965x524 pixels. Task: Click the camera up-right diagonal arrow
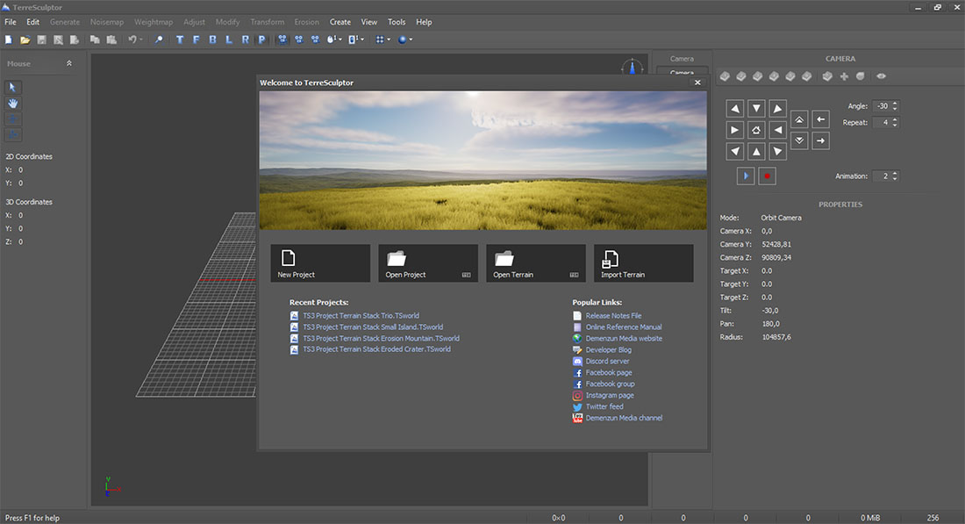(778, 109)
